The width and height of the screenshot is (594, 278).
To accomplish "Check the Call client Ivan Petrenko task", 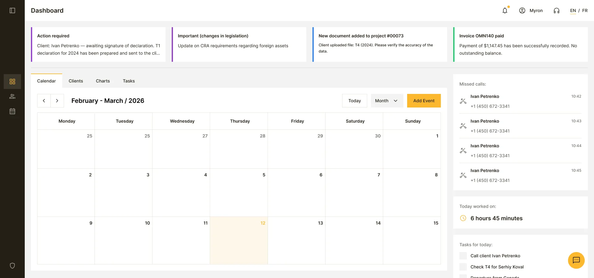I will pos(463,256).
